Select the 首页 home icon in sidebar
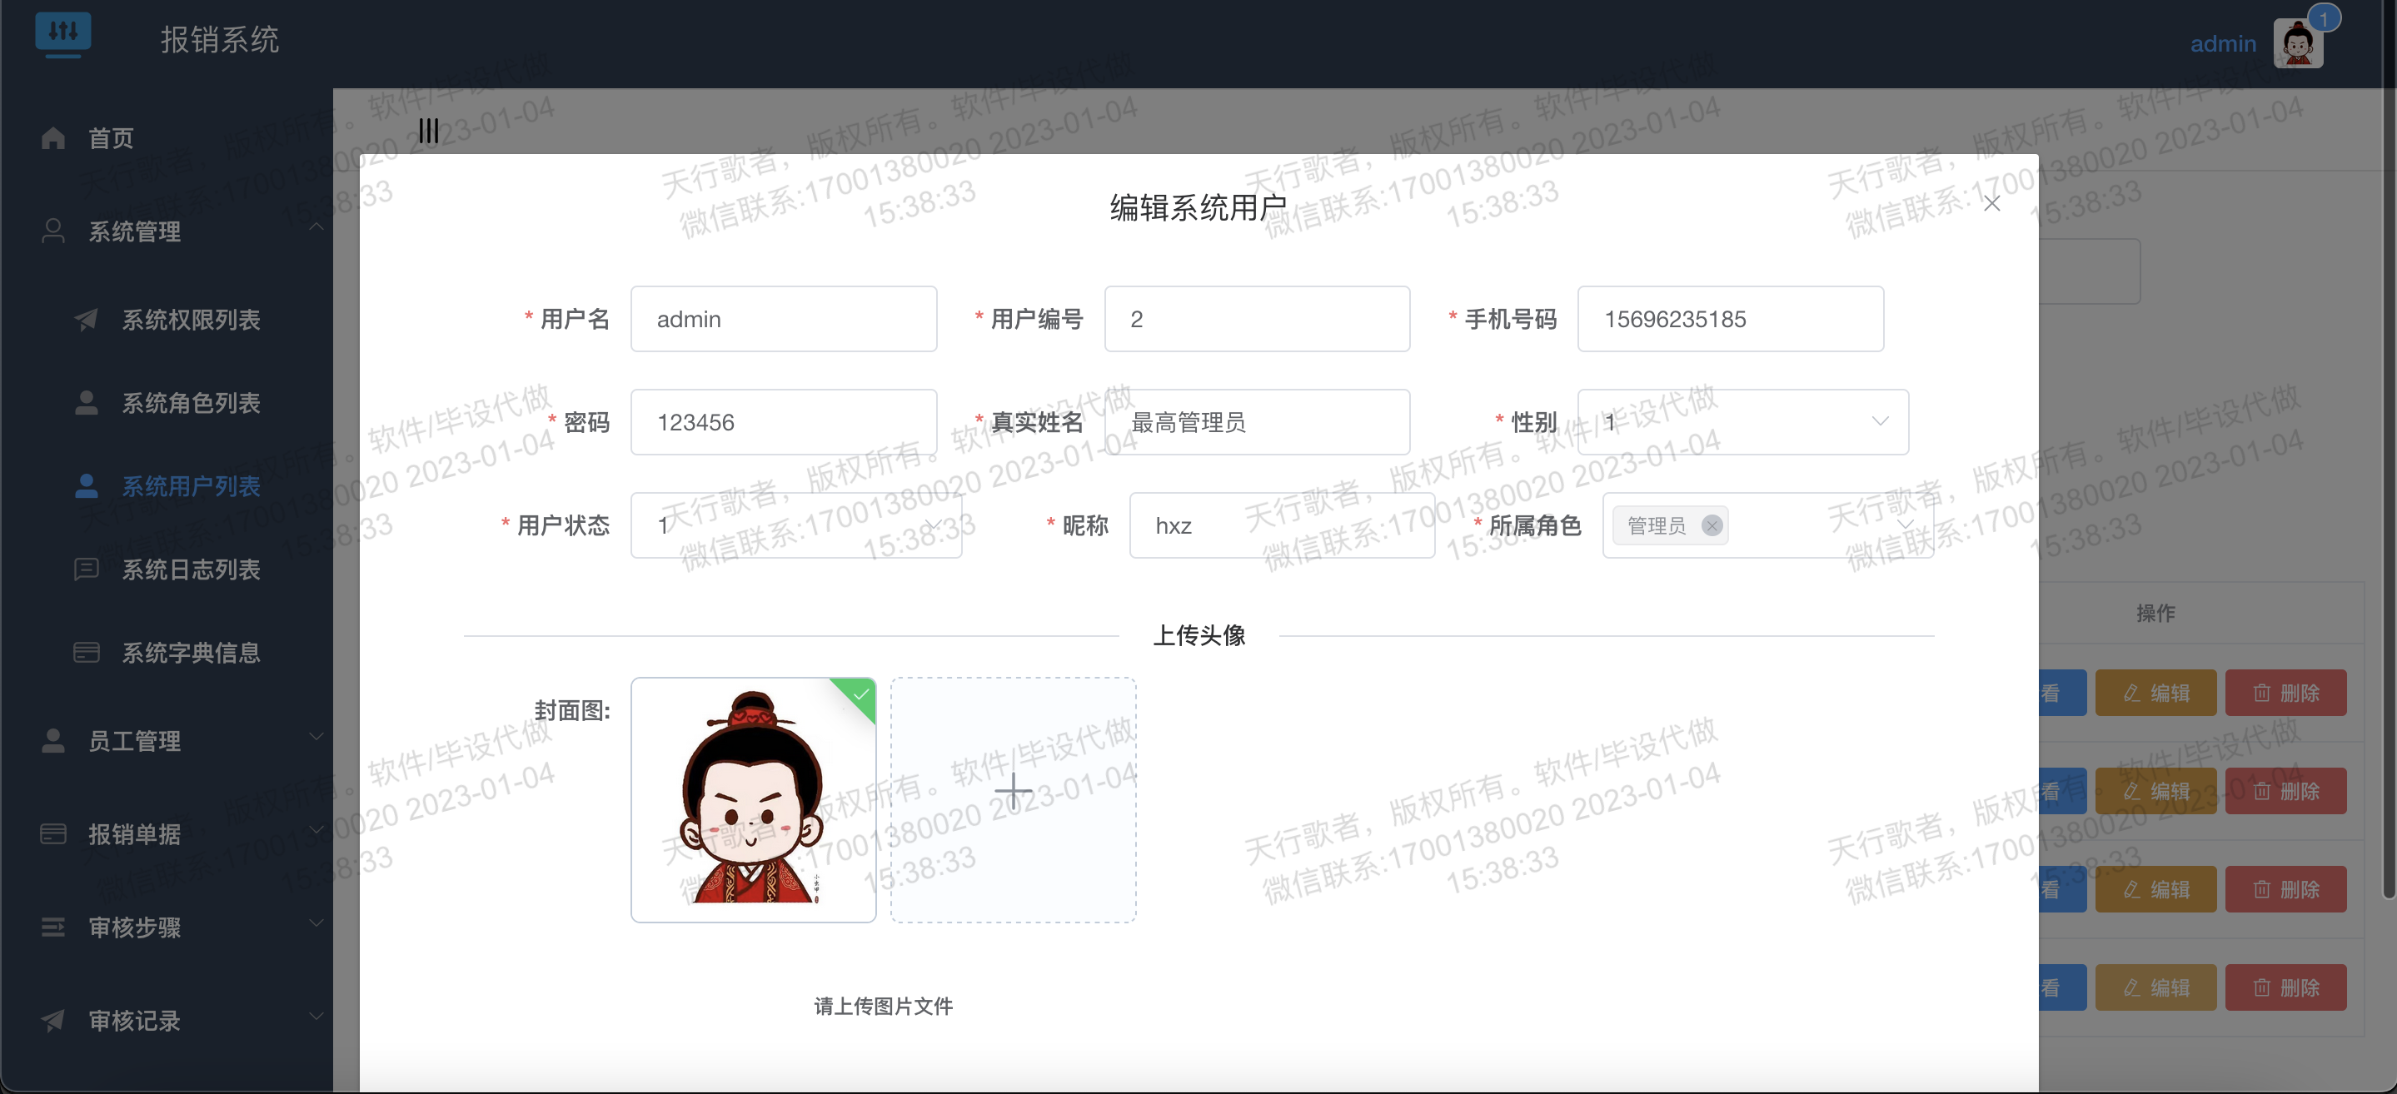 (x=53, y=137)
